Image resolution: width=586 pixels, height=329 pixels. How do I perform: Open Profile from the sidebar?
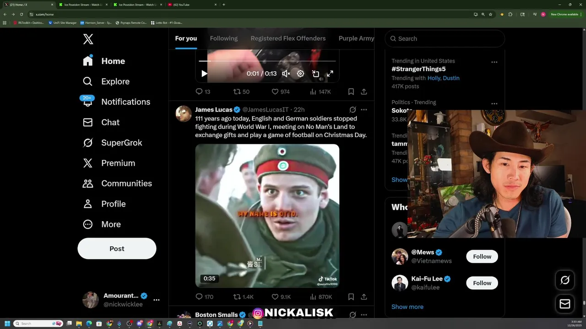click(104, 204)
